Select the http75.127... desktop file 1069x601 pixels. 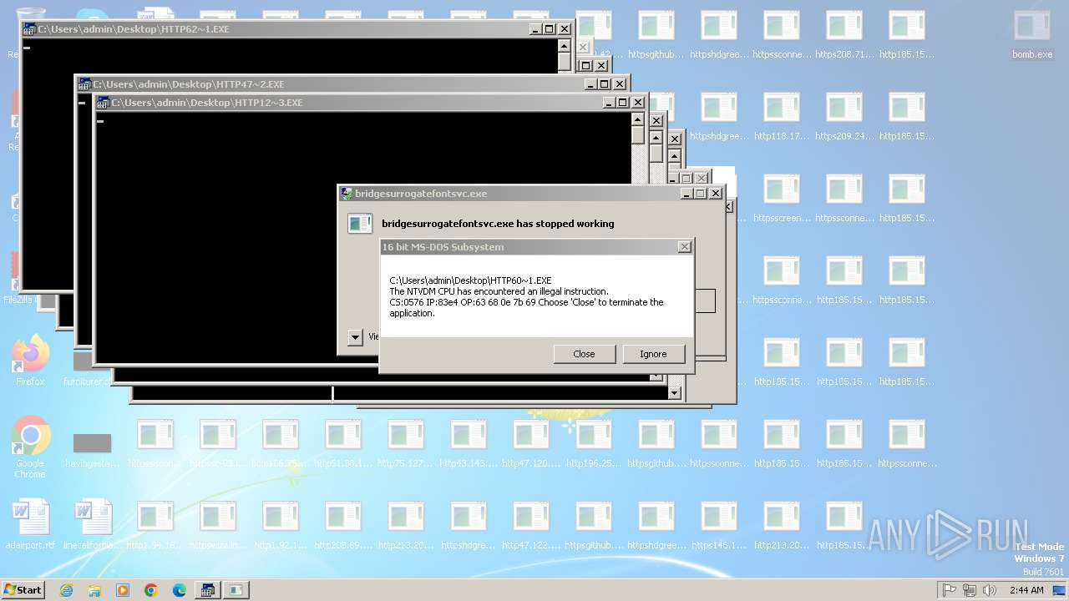point(406,444)
